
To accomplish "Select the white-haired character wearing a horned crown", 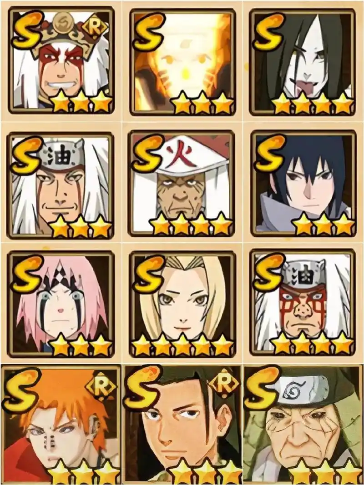I will coord(61,60).
